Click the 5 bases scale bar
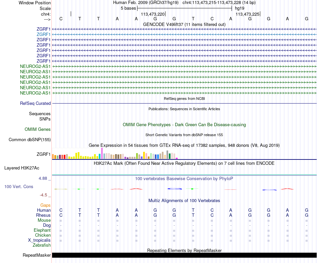Image resolution: width=317 pixels, height=263 pixels. [185, 8]
